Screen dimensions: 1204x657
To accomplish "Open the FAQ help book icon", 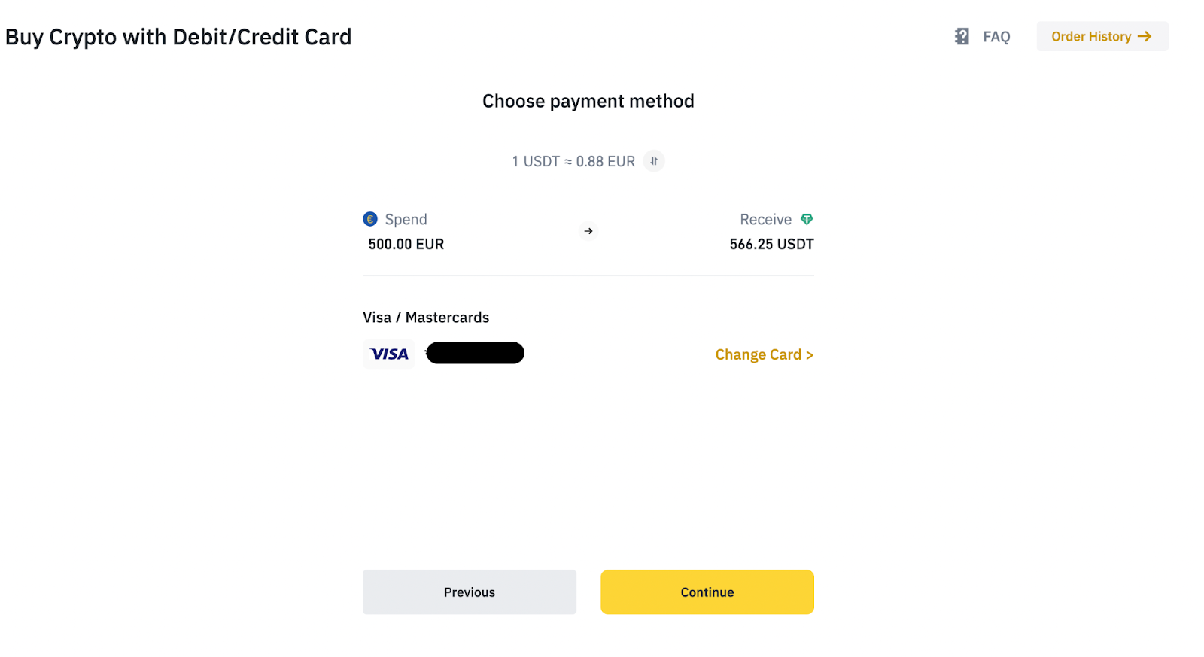I will 962,36.
